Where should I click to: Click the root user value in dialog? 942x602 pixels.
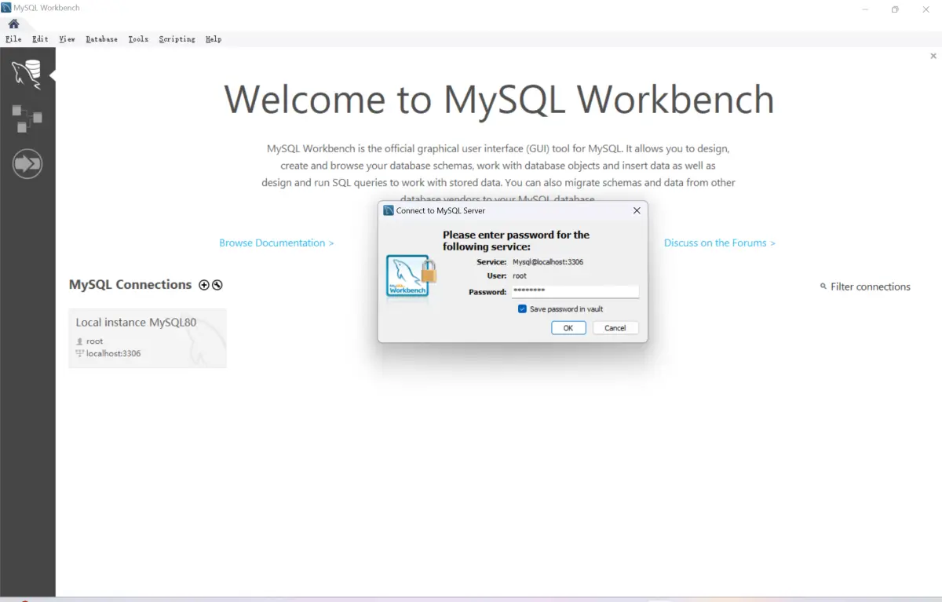pyautogui.click(x=519, y=276)
